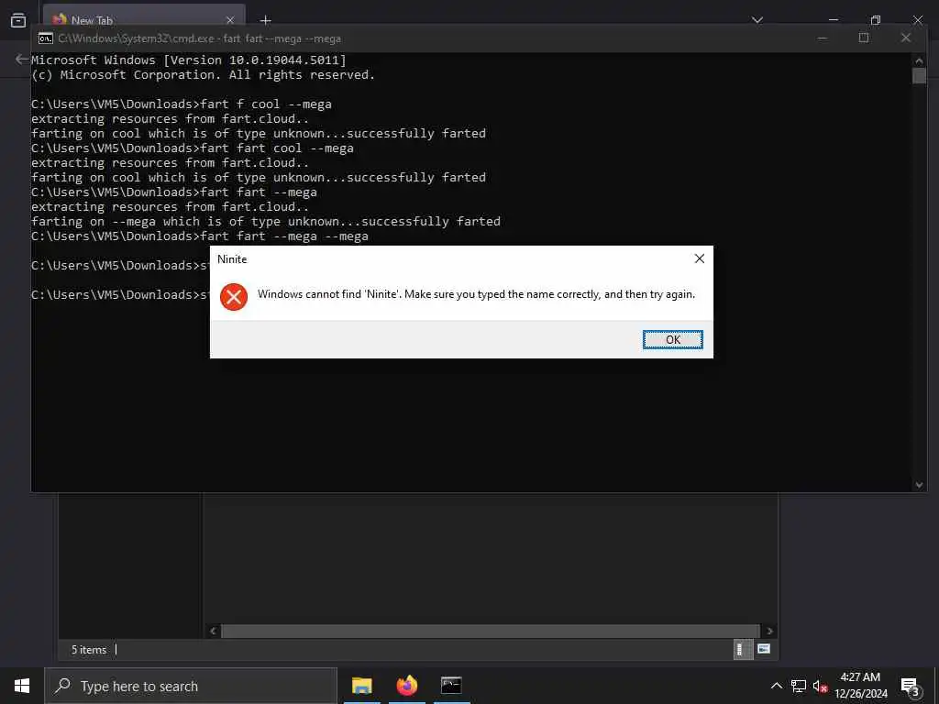Click the Ninite dialog title text
The width and height of the screenshot is (939, 704).
coord(232,259)
